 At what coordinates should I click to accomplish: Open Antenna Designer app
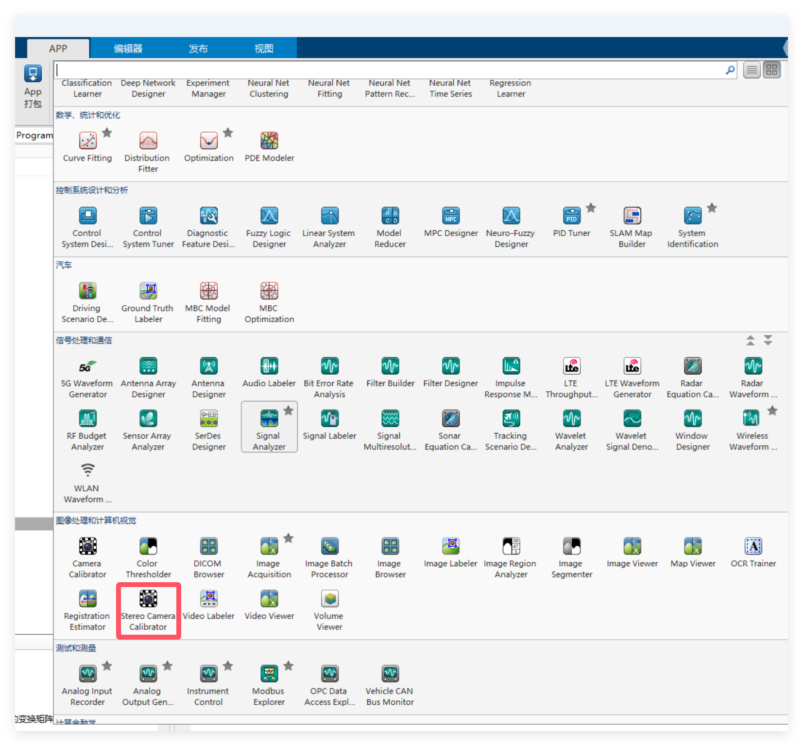point(209,377)
